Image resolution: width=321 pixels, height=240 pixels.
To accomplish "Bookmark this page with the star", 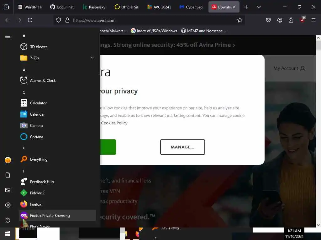I will pos(240,20).
